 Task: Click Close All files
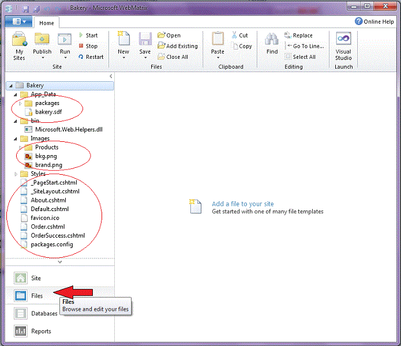pos(173,57)
